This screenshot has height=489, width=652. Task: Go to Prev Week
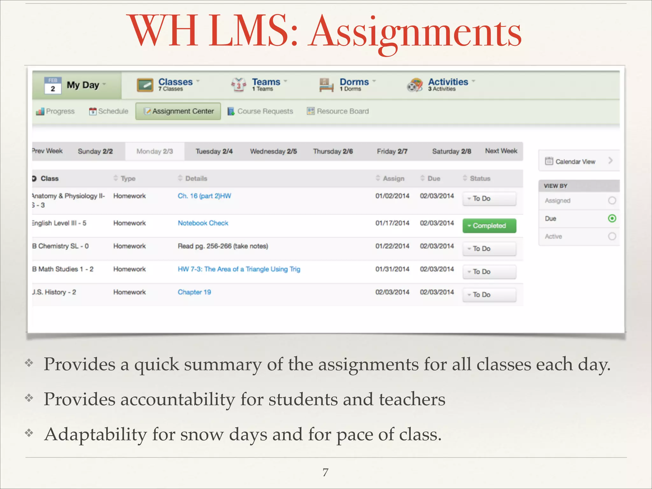click(47, 151)
